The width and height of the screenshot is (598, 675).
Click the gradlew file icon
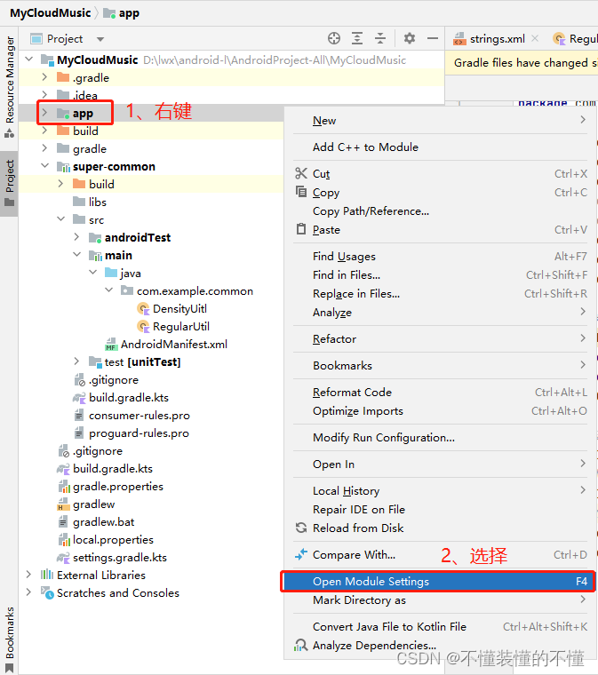tap(63, 504)
